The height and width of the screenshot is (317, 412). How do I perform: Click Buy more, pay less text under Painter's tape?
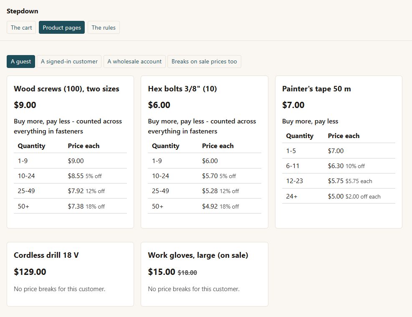pos(310,121)
